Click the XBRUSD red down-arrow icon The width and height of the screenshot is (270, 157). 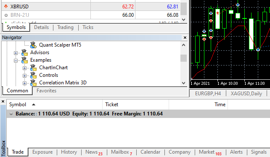[6, 7]
